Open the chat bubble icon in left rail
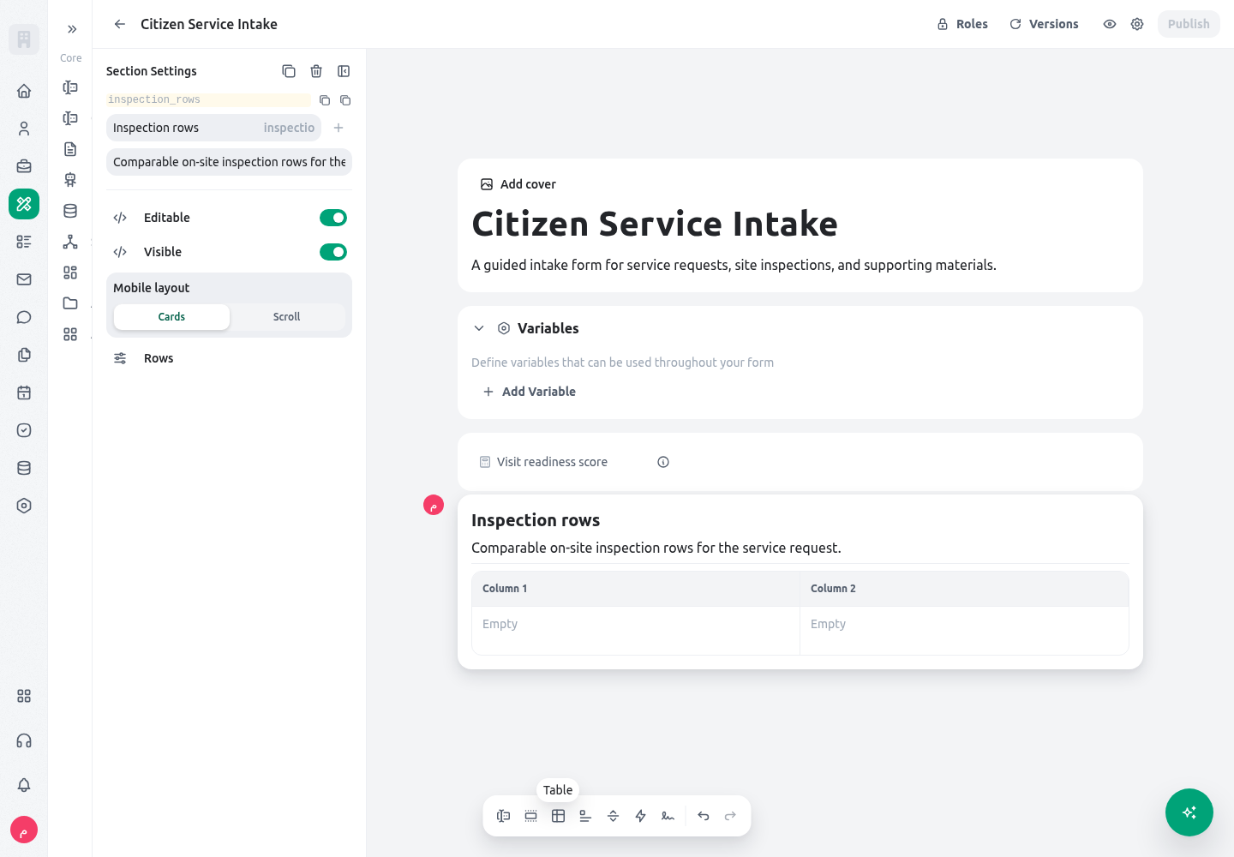1234x857 pixels. 24,317
